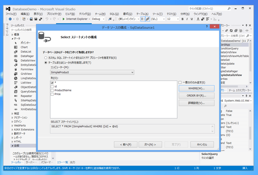Image resolution: width=258 pixels, height=175 pixels.
Task: Click the 詳細設定(V)... button
Action: 197,103
